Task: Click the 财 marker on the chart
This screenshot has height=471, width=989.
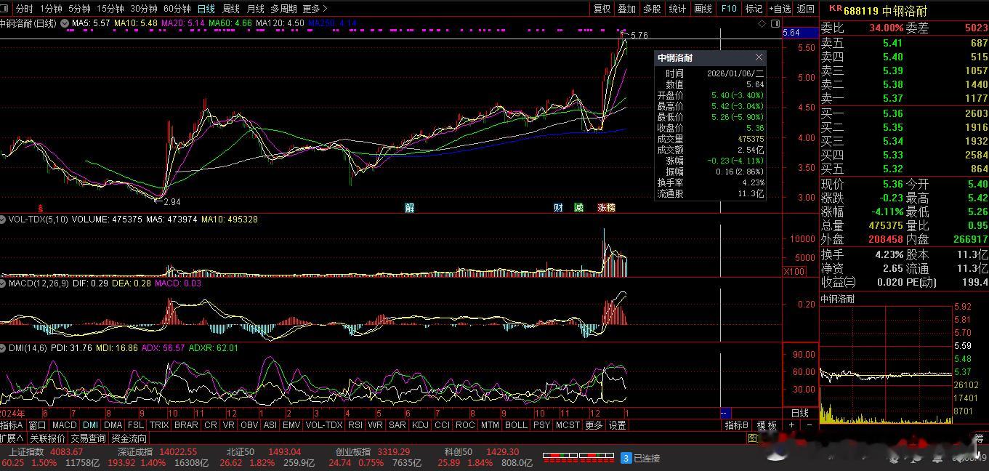Action: [558, 208]
